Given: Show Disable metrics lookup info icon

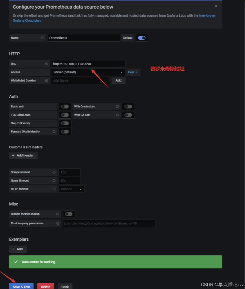Looking at the screenshot, I should (x=58, y=214).
